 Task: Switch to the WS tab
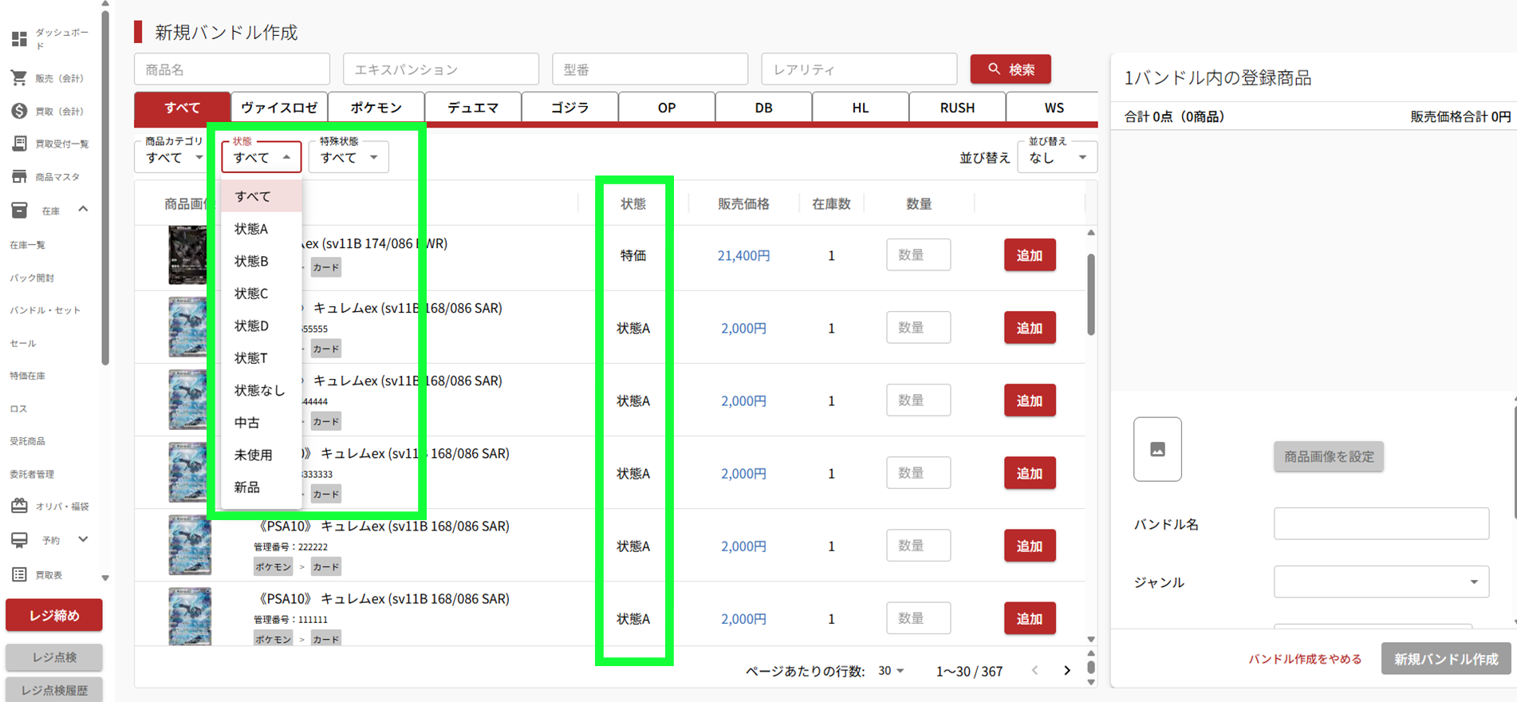click(x=1054, y=108)
